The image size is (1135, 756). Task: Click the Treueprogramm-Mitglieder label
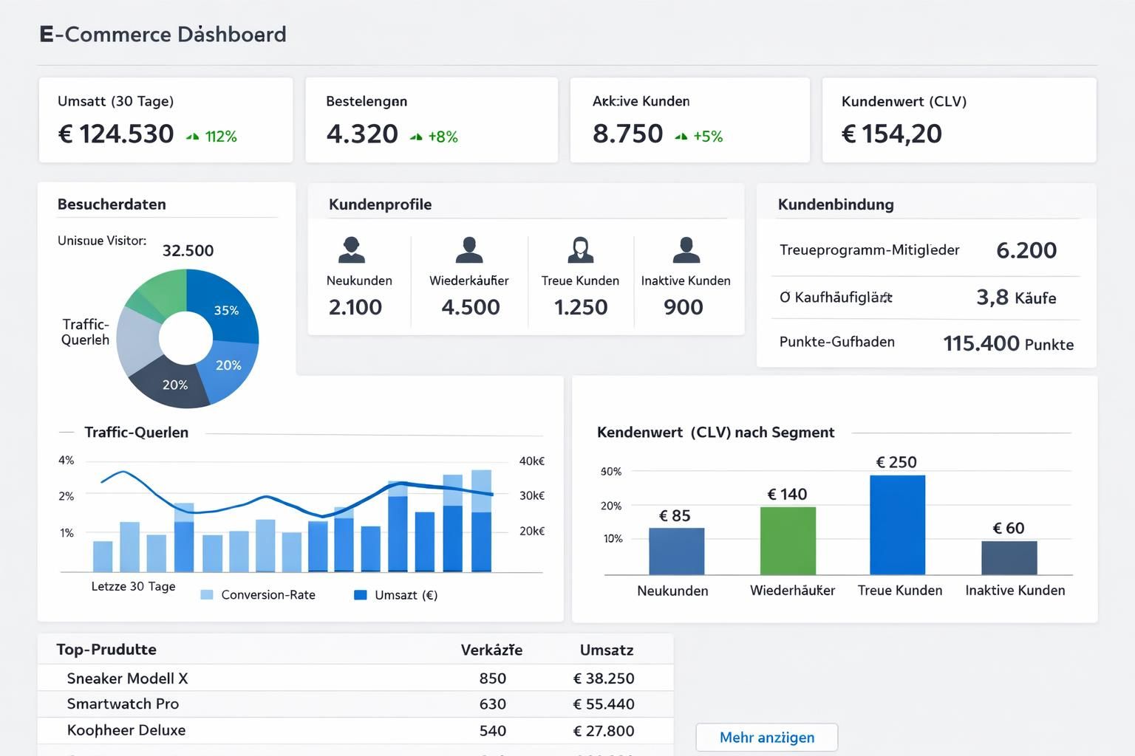tap(870, 250)
